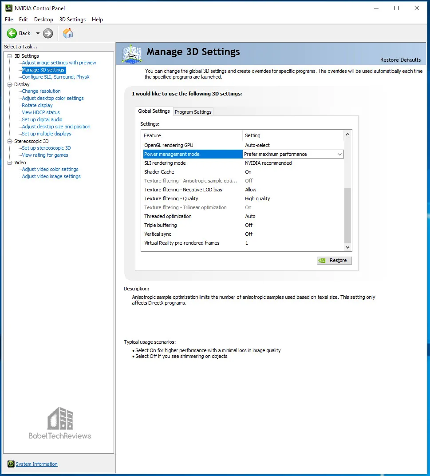Screen dimensions: 430x476
Task: Open Adjust desktop size and position
Action: [56, 127]
